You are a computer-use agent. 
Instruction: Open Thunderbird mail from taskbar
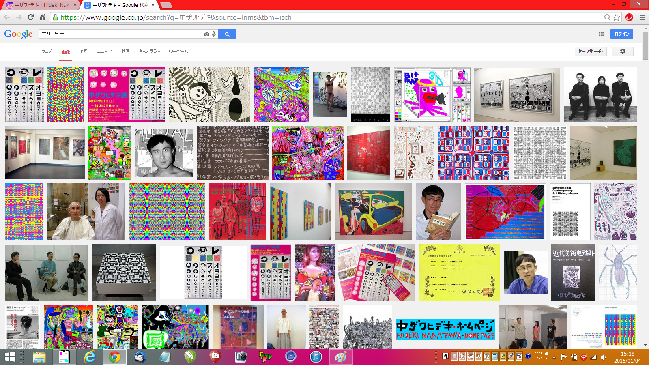point(140,357)
